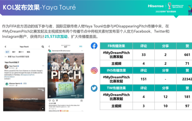Tap the heart like icon under the Instagram post
Viewport: 192px width, 121px height.
(50, 100)
